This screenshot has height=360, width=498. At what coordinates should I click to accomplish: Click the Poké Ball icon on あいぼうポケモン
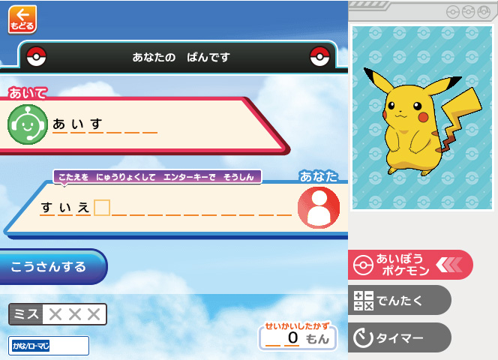click(x=363, y=265)
